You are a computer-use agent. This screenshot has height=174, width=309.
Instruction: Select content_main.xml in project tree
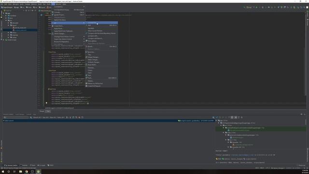(20, 30)
